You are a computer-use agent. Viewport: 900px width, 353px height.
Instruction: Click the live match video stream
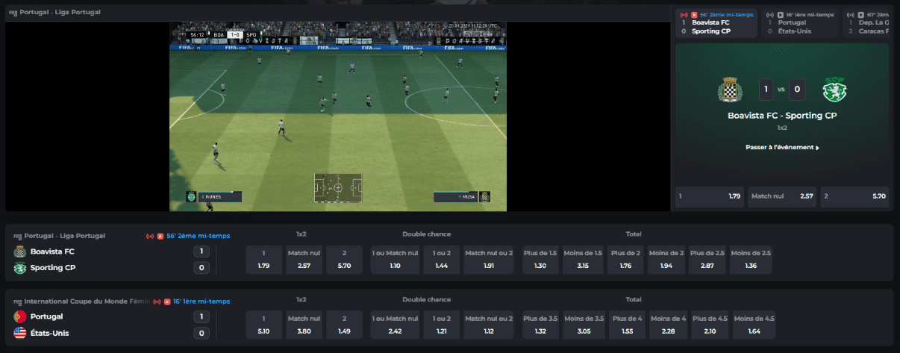click(338, 116)
